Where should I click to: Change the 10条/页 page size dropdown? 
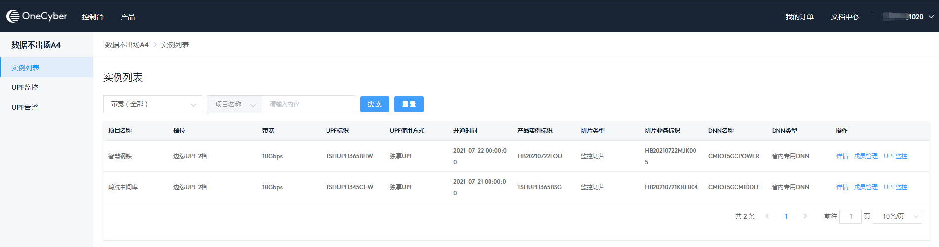click(897, 217)
